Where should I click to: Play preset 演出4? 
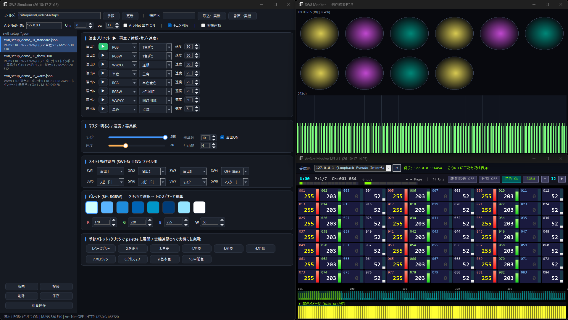pos(103,73)
